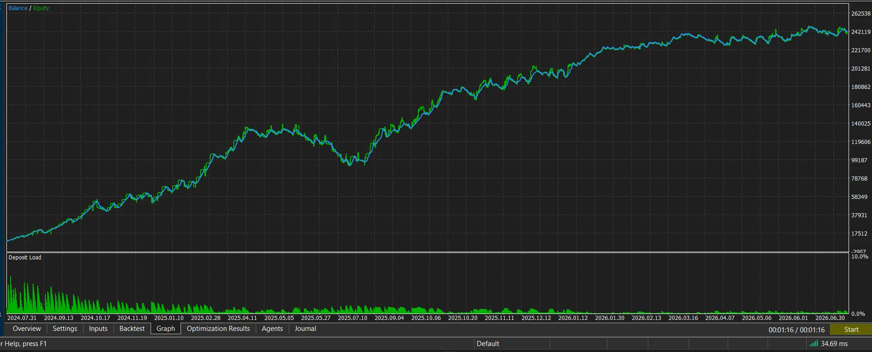Start the strategy test
Viewport: 872px width, 352px height.
(x=851, y=330)
